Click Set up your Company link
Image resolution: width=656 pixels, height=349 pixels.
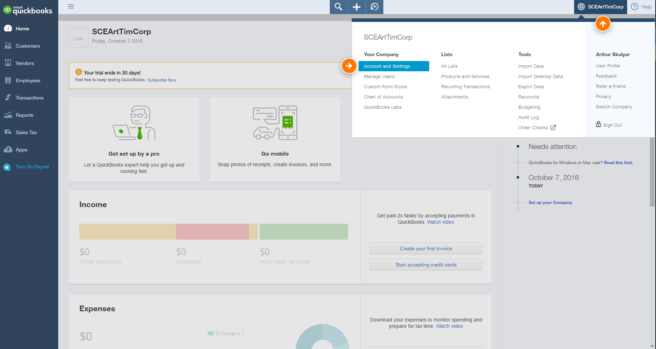click(x=550, y=203)
